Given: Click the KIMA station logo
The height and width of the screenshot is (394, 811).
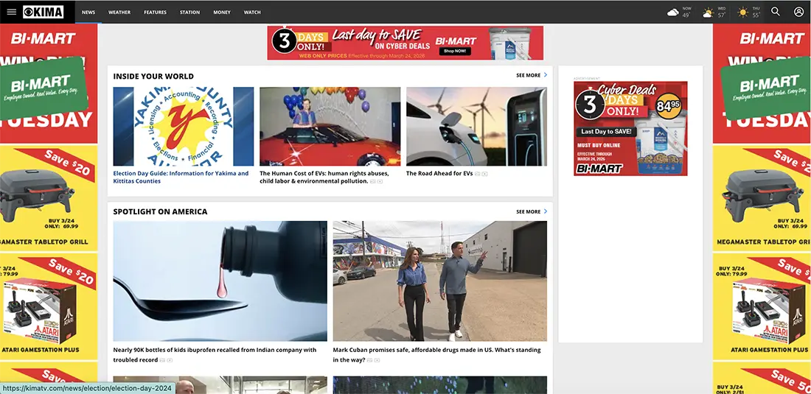Looking at the screenshot, I should click(43, 12).
